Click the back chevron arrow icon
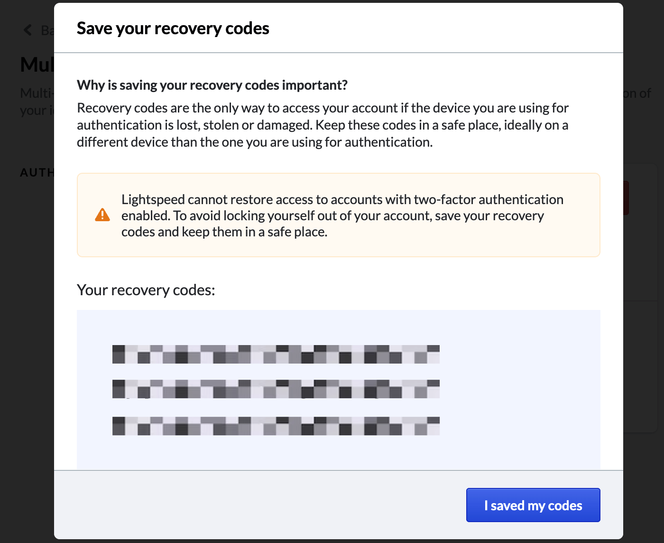Screen dimensions: 664x543 27,30
